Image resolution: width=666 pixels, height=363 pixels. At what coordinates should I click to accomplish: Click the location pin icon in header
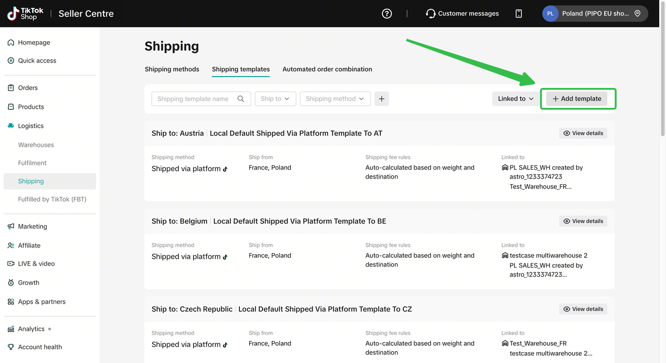tap(638, 14)
